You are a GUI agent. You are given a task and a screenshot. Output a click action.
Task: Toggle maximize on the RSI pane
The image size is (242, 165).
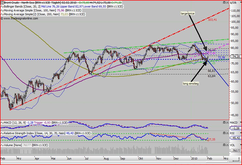click(x=224, y=133)
